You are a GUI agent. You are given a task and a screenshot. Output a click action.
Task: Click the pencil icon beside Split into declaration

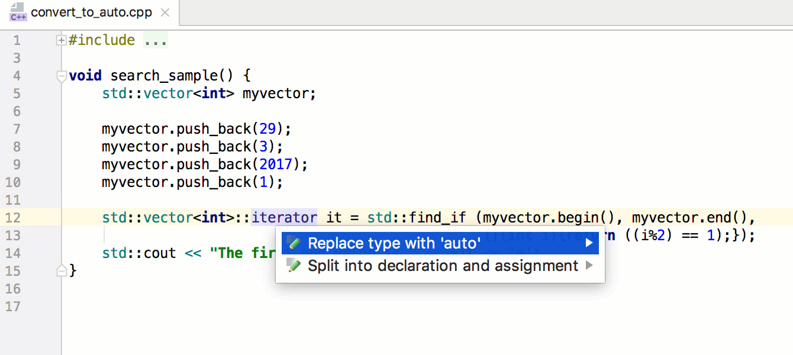click(294, 266)
